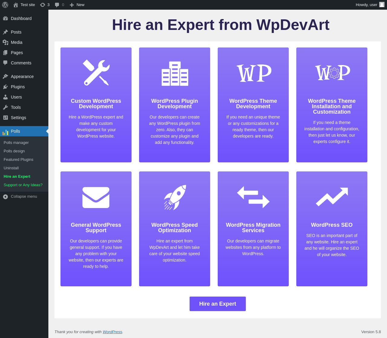Screen dimensions: 387x338
Task: Click the Posts pushpin icon
Action: coord(5,32)
